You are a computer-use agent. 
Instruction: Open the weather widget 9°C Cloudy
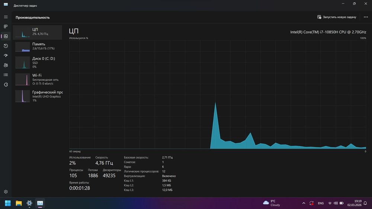[x=272, y=203]
